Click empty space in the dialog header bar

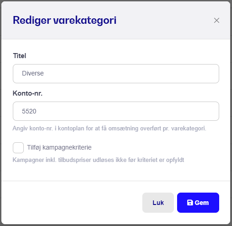pos(165,20)
